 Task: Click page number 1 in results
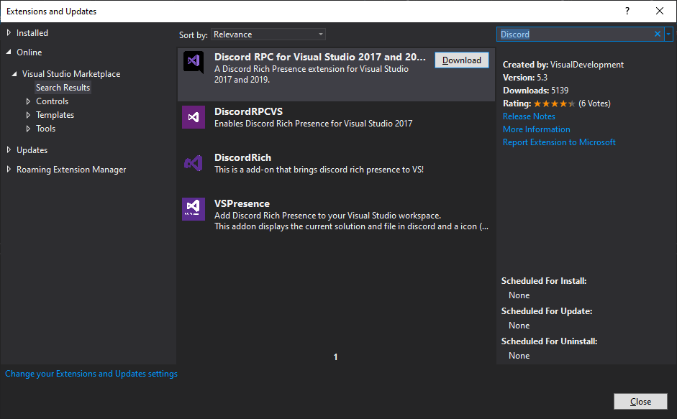(x=335, y=357)
